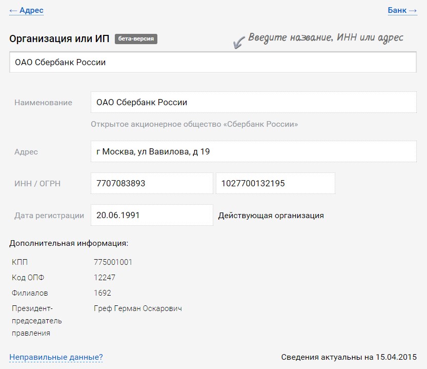Click the Дата регистрации field 20.06.1991
427x369 pixels.
coord(152,215)
